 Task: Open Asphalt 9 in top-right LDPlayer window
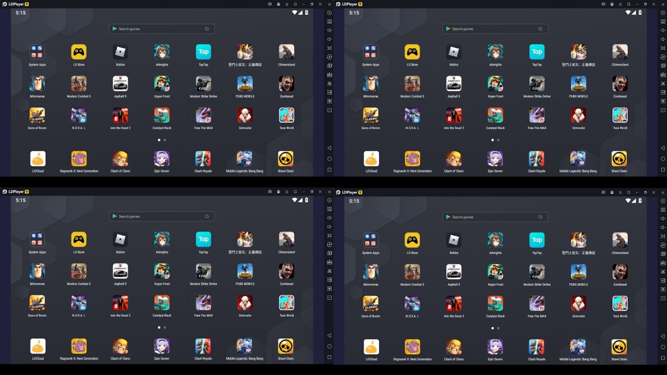pyautogui.click(x=454, y=84)
